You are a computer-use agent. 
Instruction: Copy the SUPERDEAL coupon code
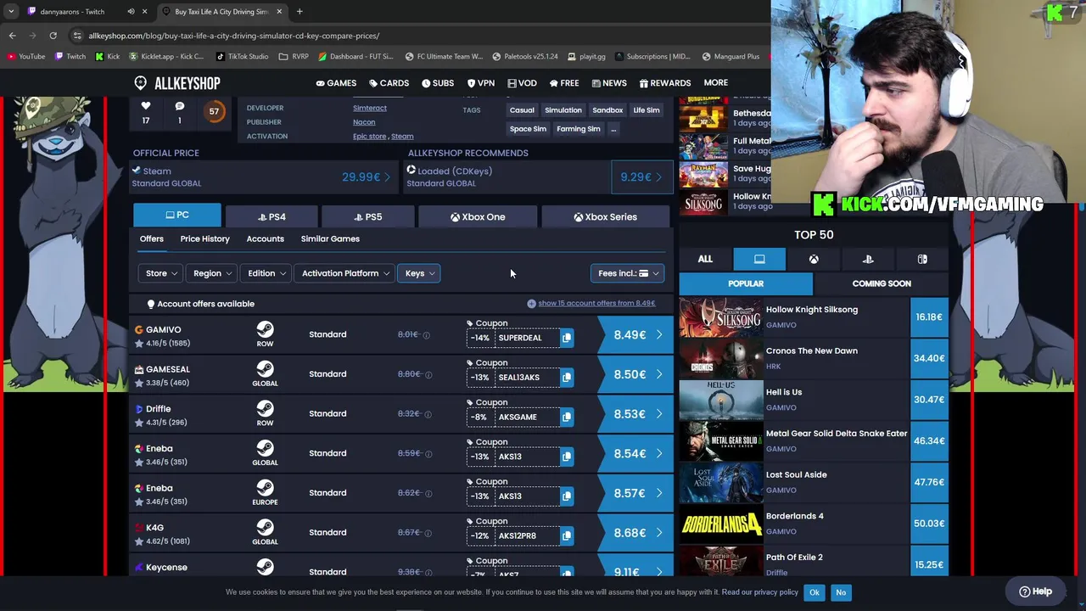(567, 338)
